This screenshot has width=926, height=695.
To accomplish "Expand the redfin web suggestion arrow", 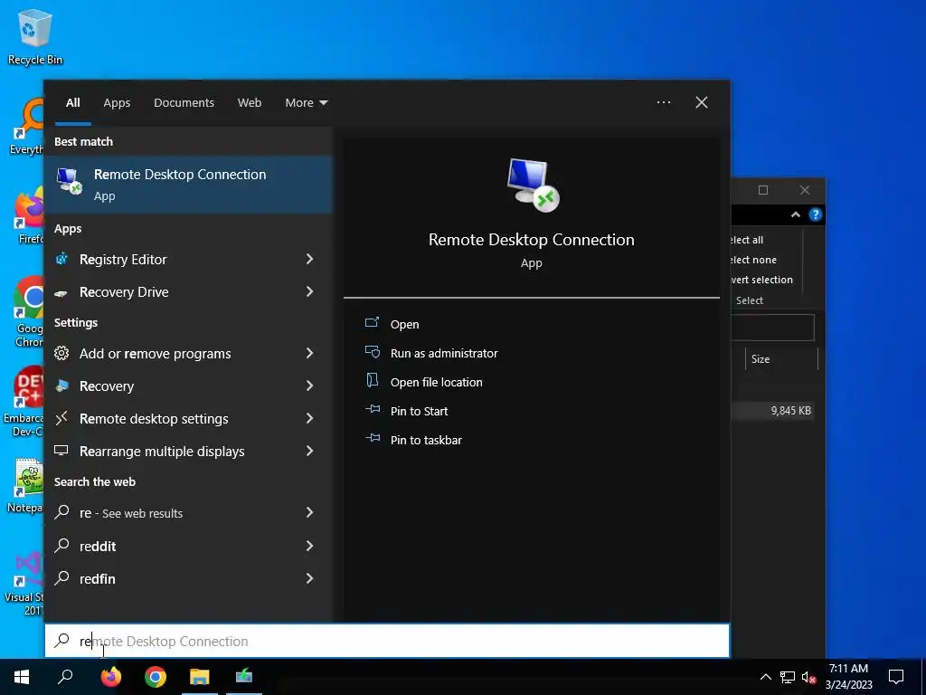I will (309, 578).
